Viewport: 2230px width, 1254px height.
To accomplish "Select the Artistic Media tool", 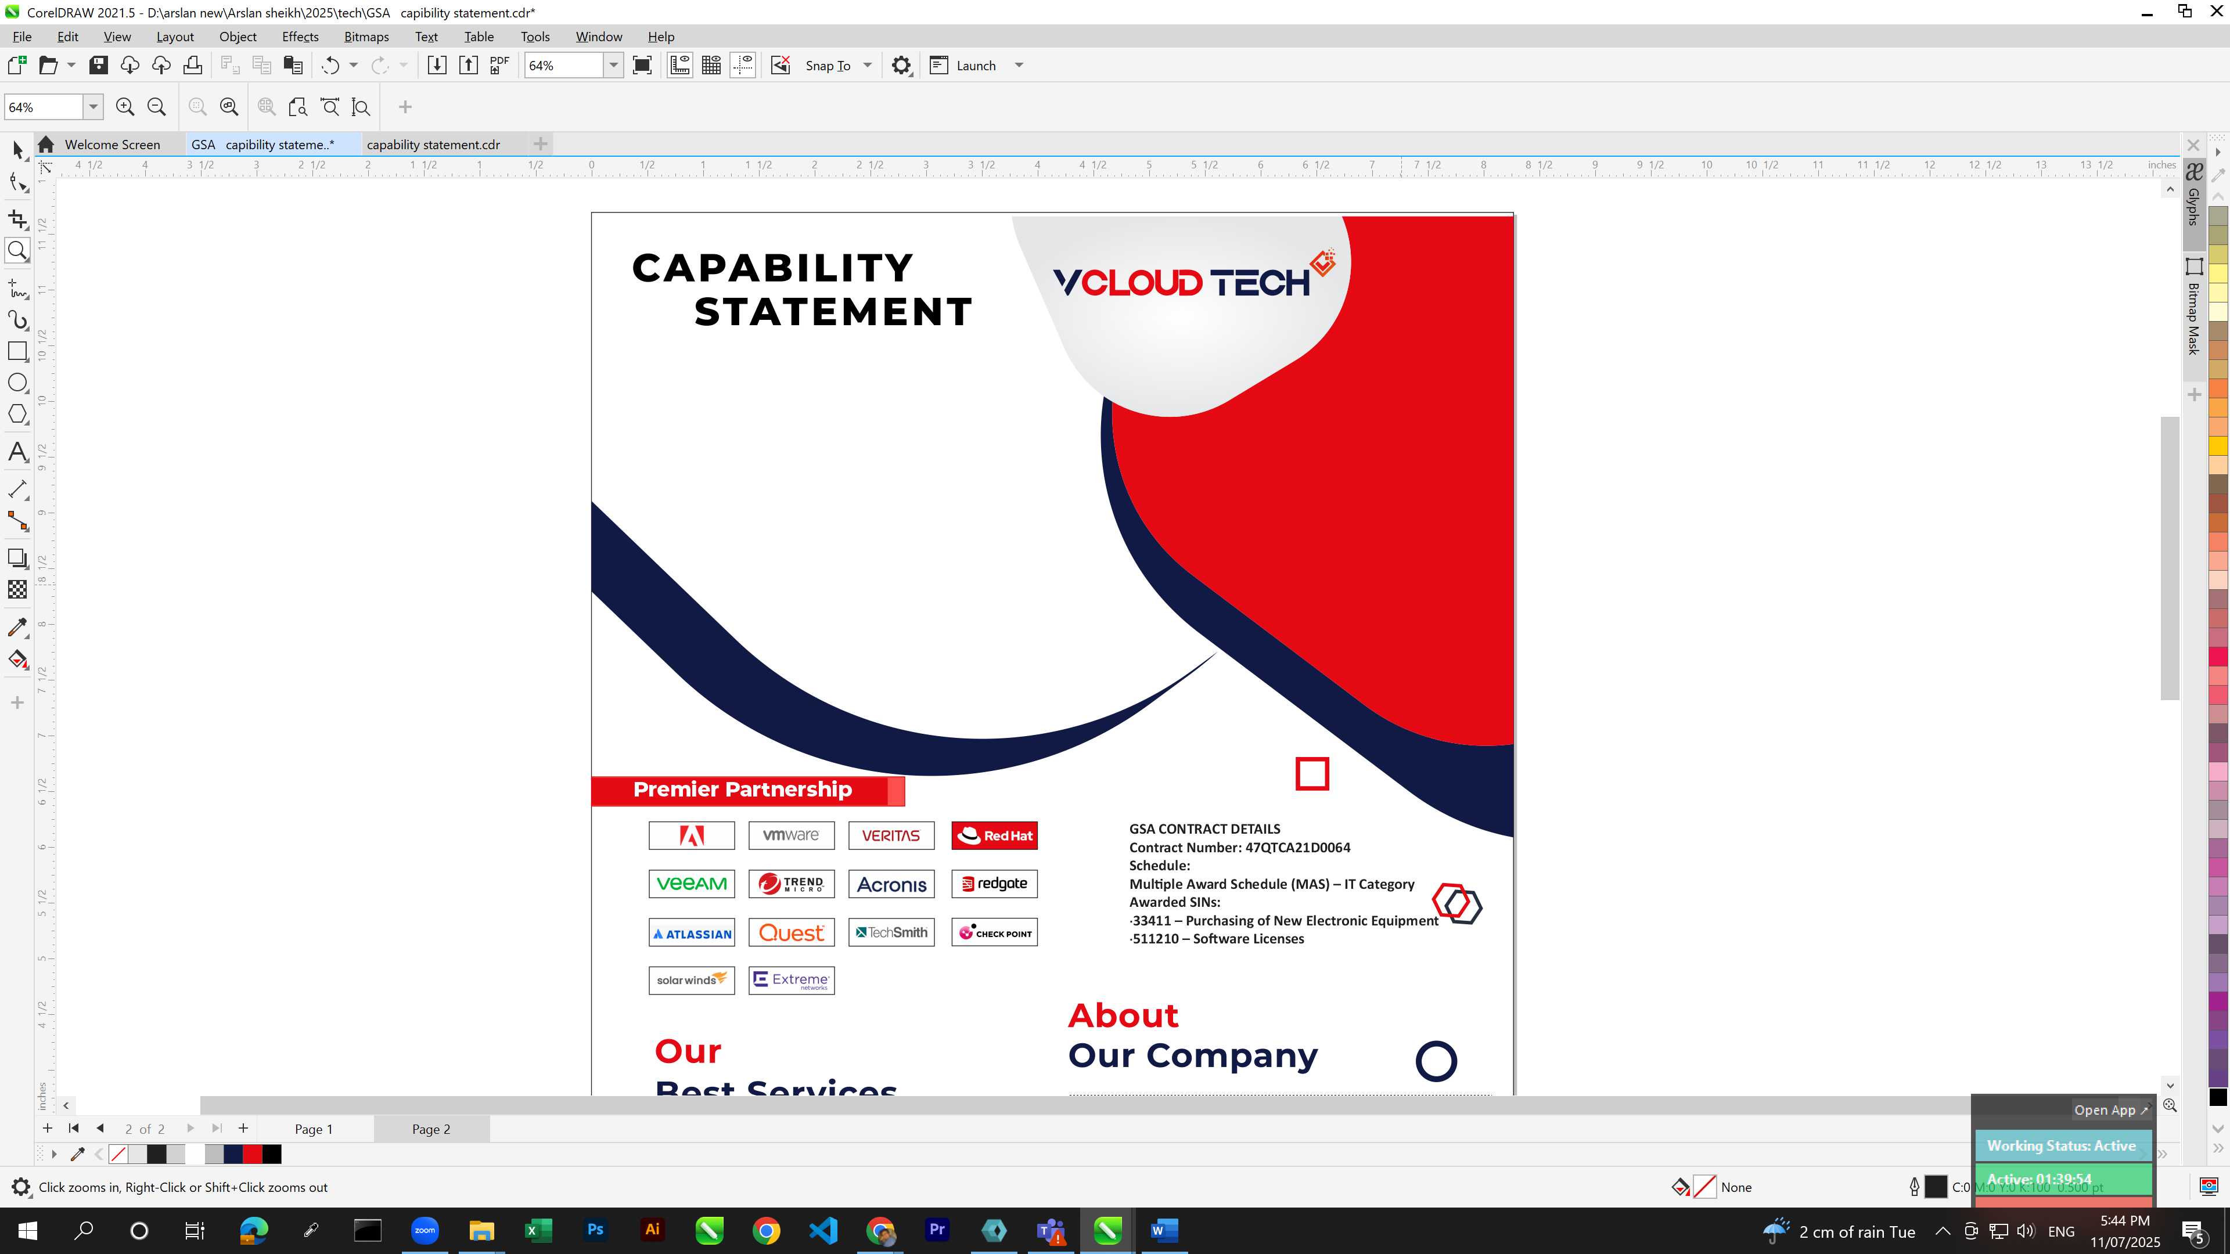I will click(x=17, y=319).
